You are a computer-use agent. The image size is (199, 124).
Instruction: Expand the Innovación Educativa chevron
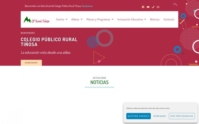pyautogui.click(x=145, y=19)
